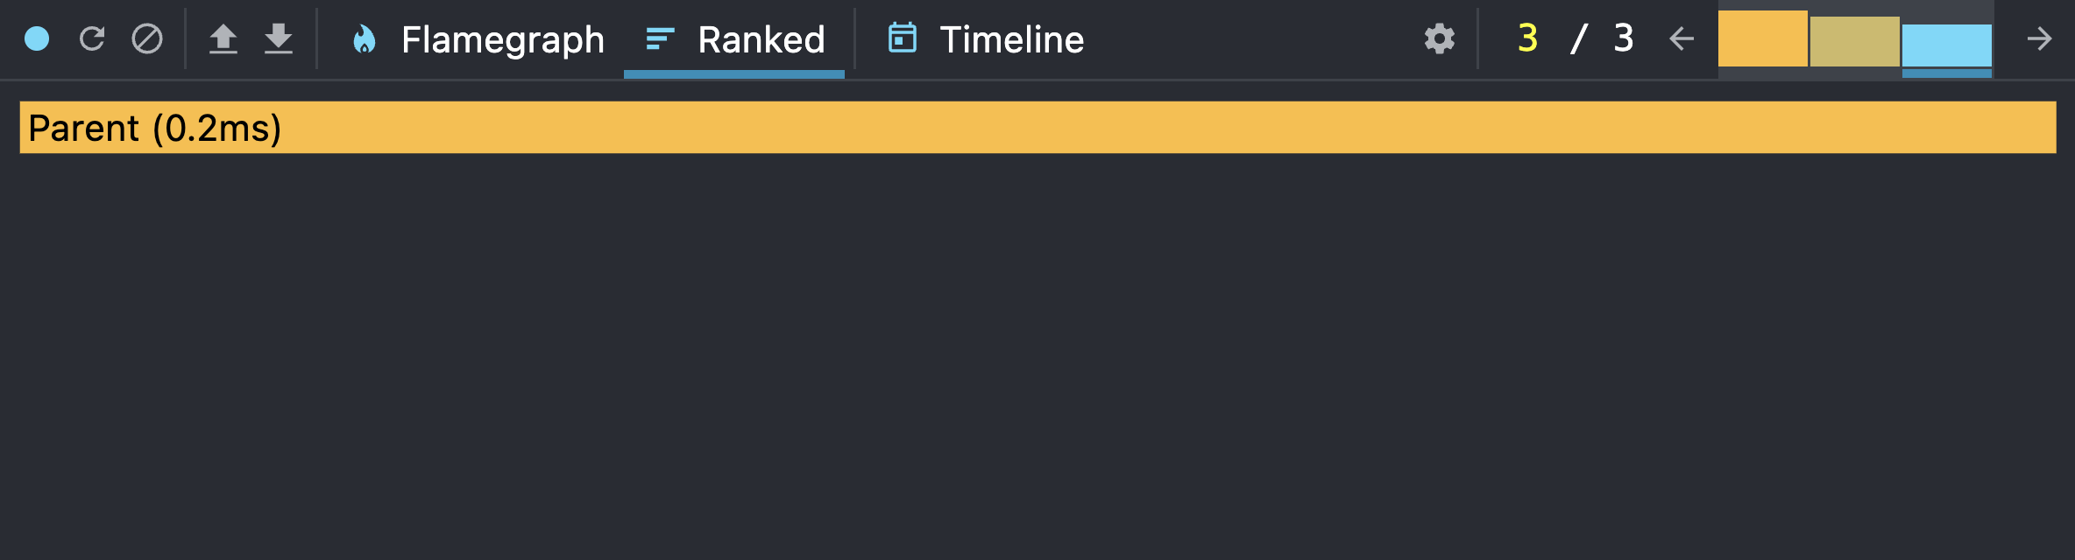Select the Parent (0.2ms) frame
This screenshot has height=560, width=2075.
pyautogui.click(x=1034, y=128)
